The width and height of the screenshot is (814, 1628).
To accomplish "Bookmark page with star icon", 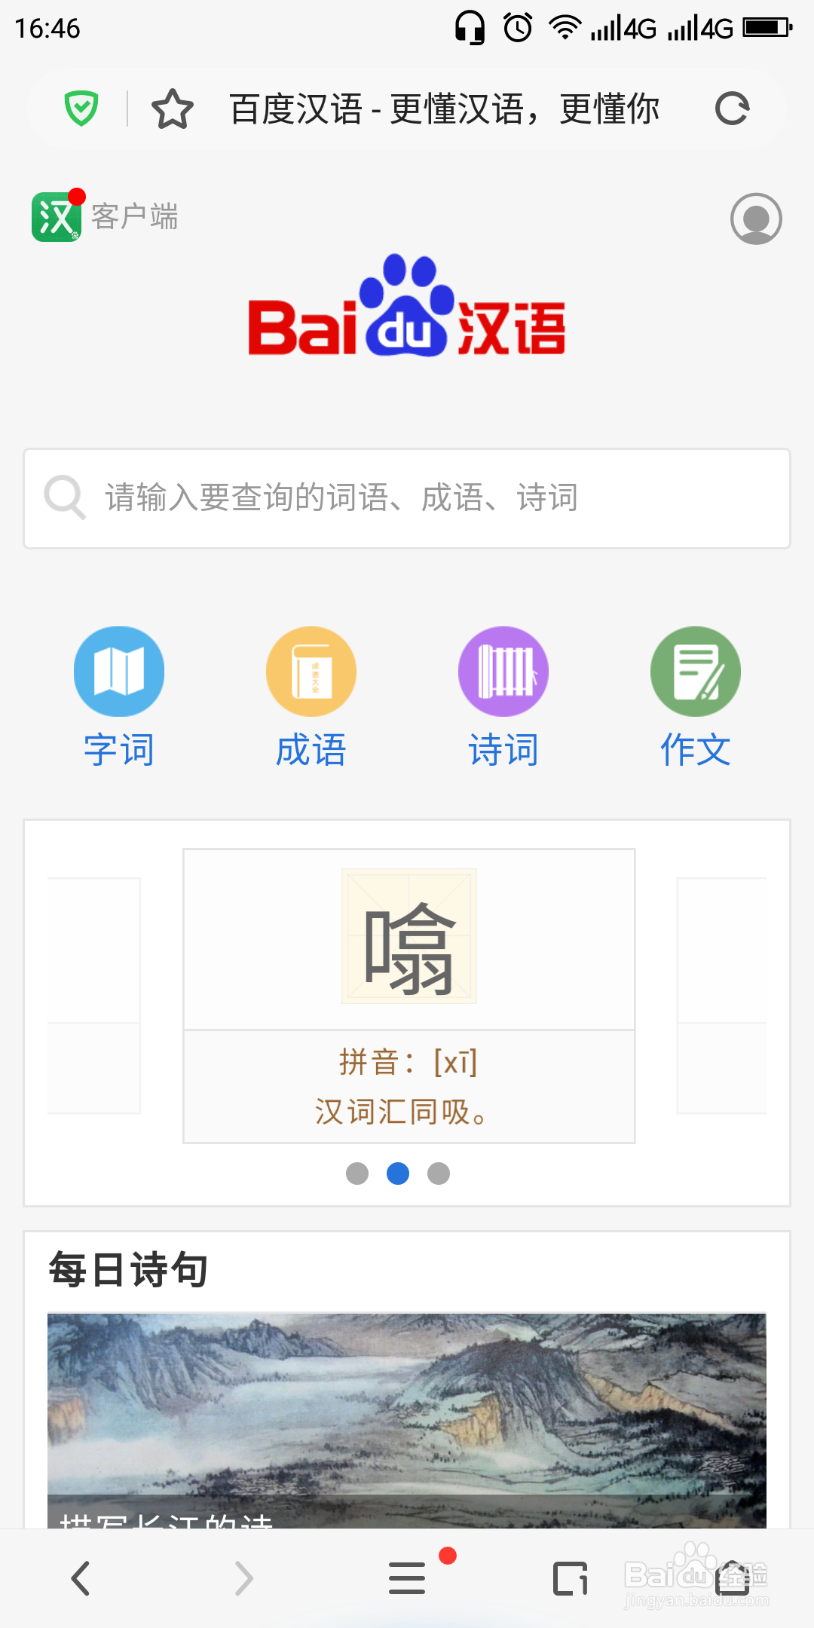I will [x=173, y=109].
